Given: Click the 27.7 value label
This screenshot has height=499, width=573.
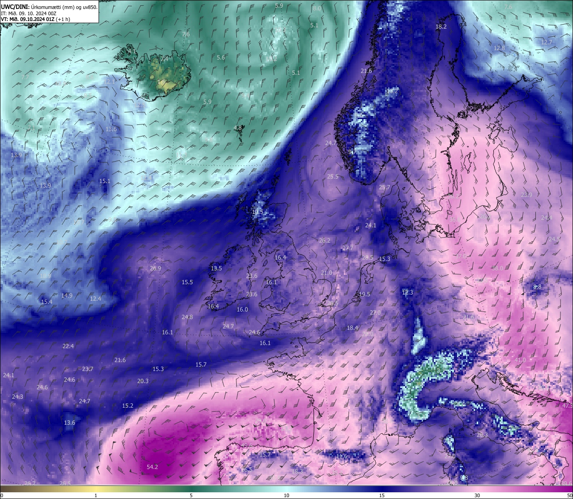Looking at the screenshot, I should click(x=348, y=248).
